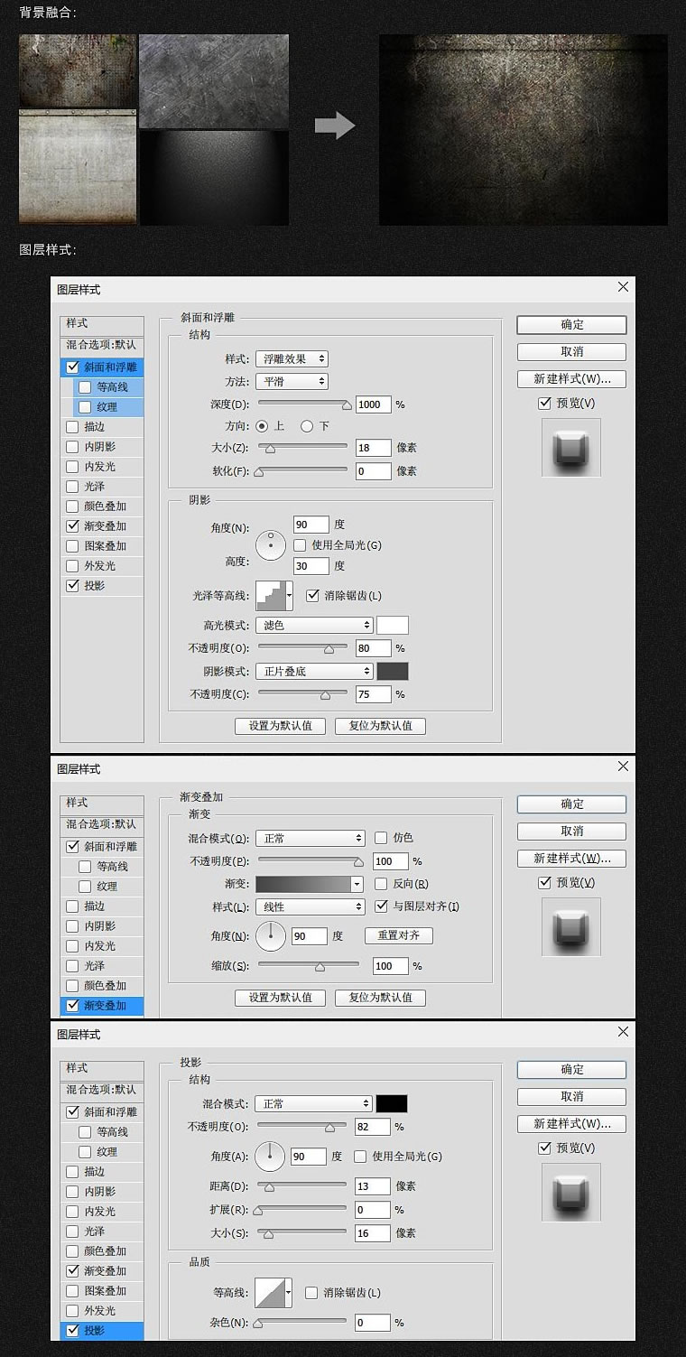Expand the 投影 等高线 picker arrow

(x=289, y=1293)
